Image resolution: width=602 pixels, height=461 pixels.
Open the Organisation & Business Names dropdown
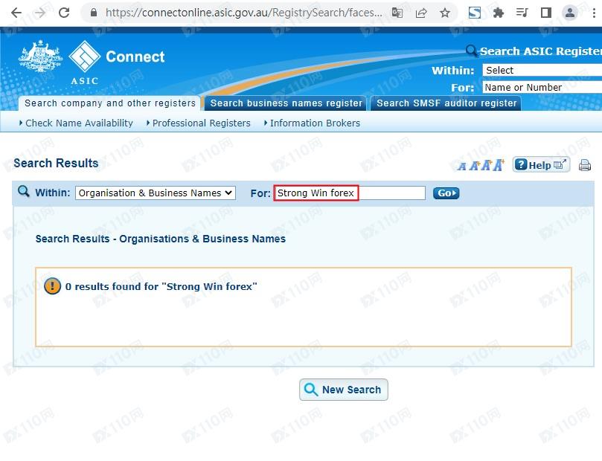[156, 193]
